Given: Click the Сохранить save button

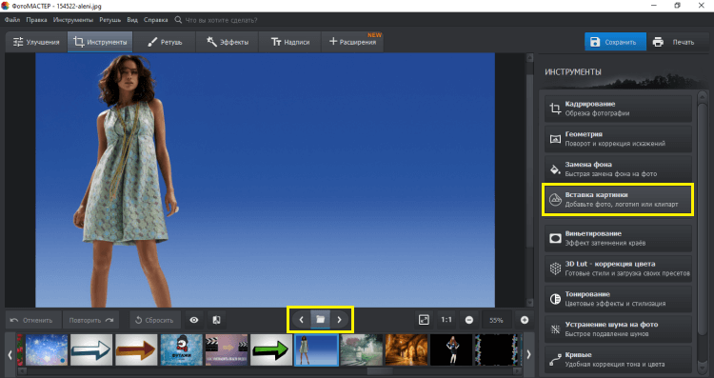Looking at the screenshot, I should click(615, 42).
